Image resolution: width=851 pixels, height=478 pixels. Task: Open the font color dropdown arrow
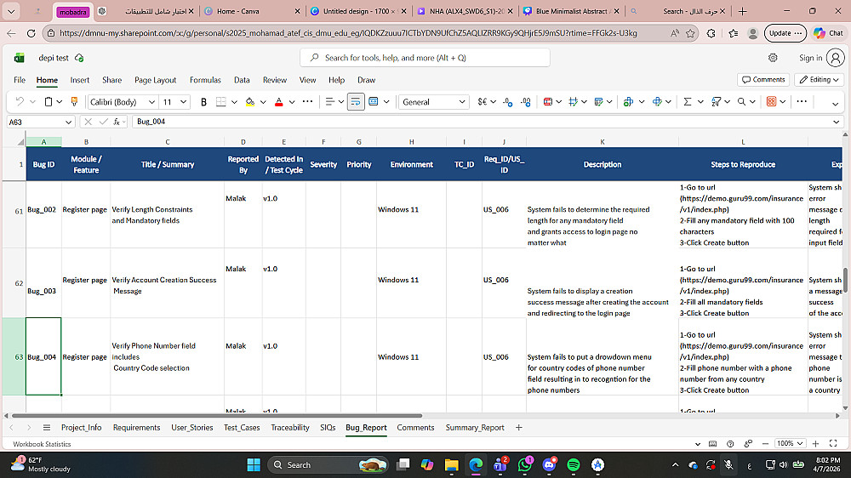(x=292, y=101)
